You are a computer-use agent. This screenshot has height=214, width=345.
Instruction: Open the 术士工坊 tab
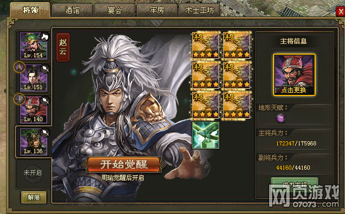click(199, 10)
